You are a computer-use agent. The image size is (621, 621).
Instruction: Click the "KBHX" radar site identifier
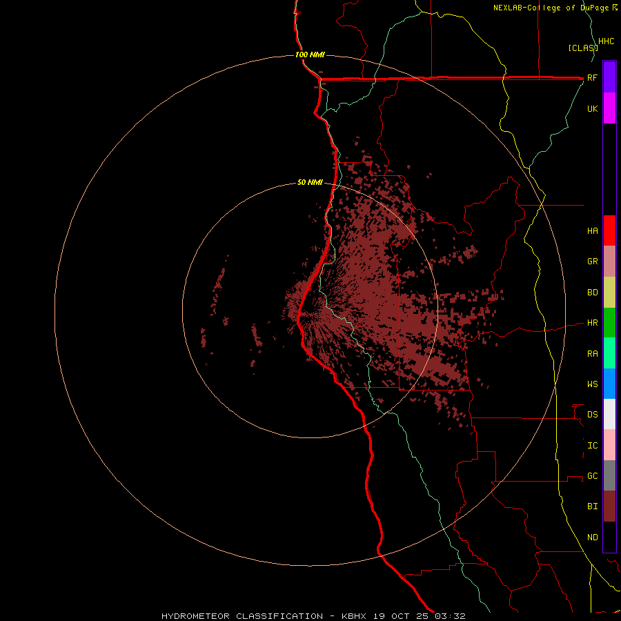point(354,616)
